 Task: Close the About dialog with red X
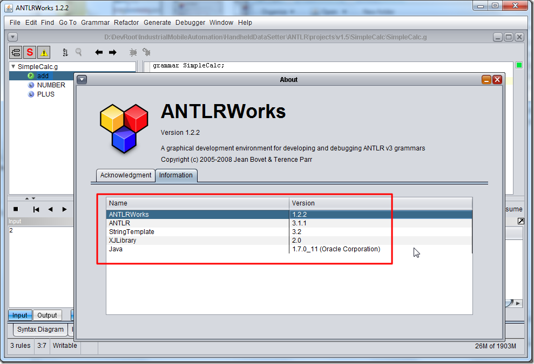(497, 80)
